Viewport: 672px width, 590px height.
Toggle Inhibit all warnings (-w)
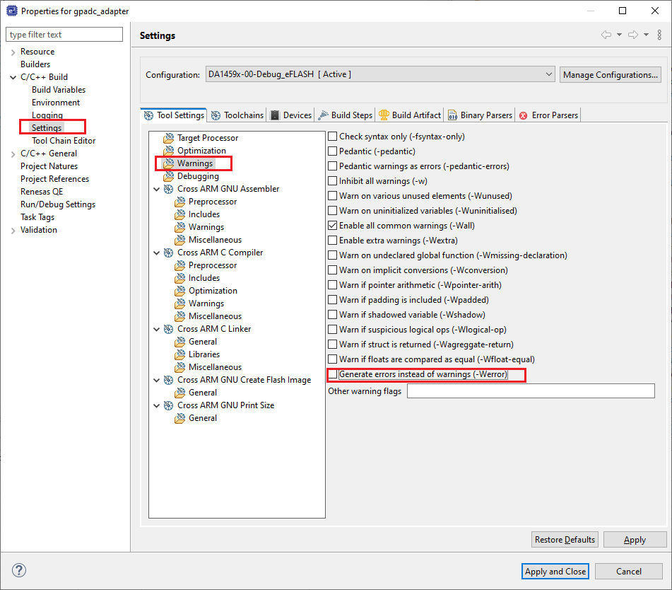click(x=333, y=181)
